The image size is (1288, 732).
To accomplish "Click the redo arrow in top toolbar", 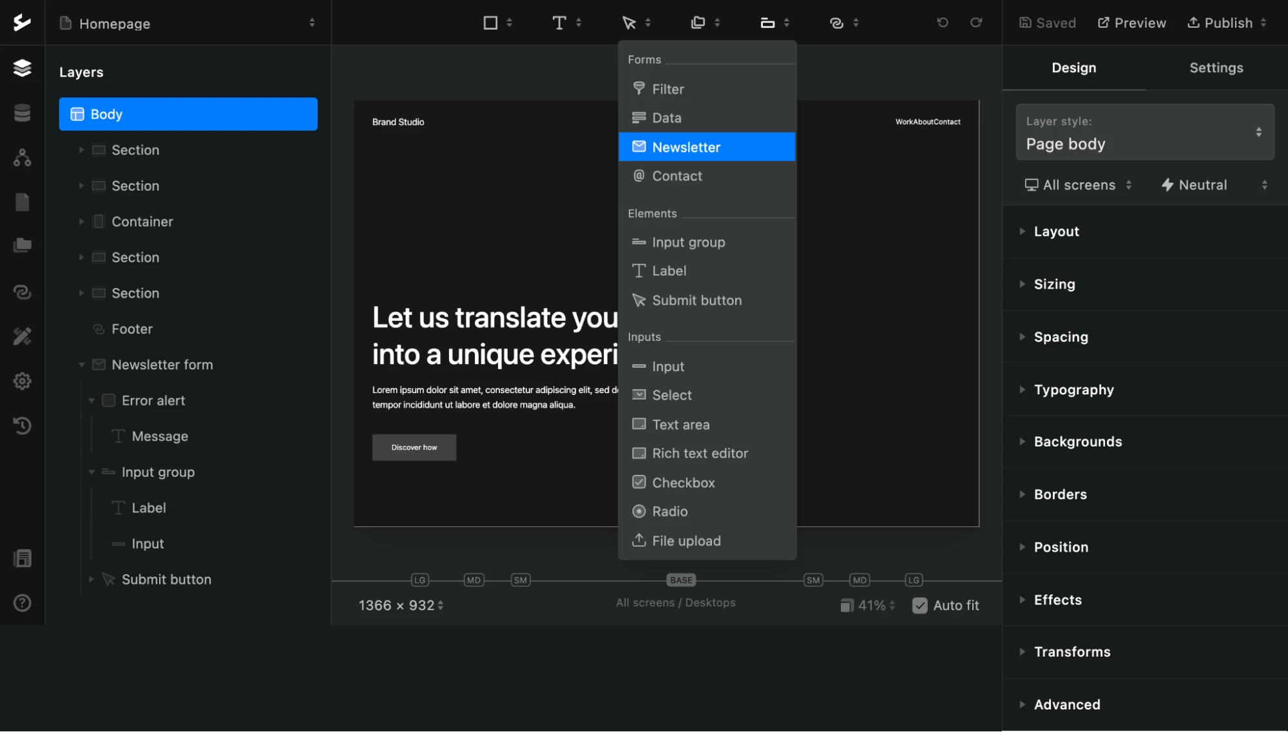I will coord(976,23).
